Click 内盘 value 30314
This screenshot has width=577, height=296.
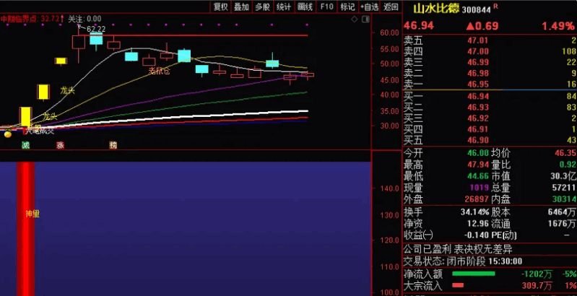point(564,200)
